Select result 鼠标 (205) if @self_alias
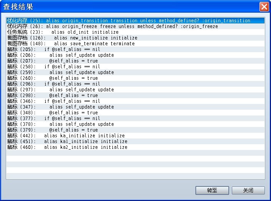This screenshot has width=271, height=201. click(135, 49)
